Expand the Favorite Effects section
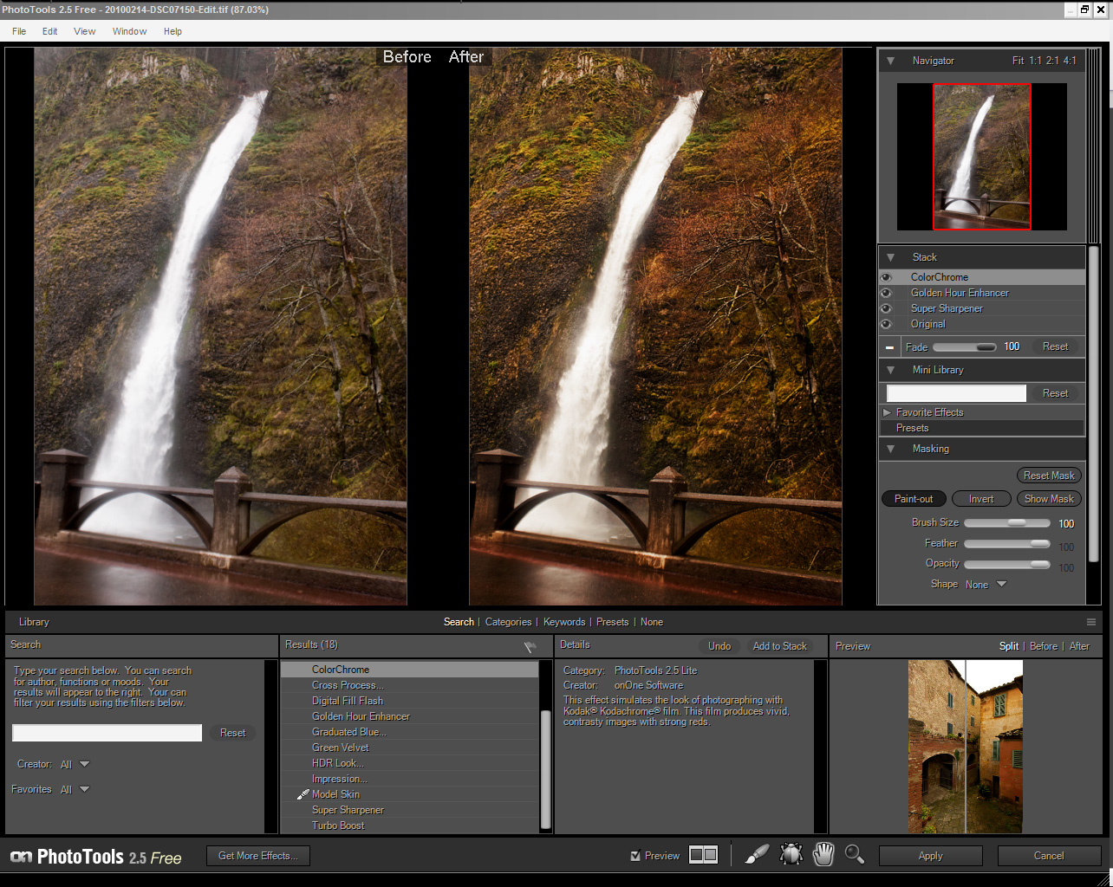Screen dimensions: 1113x887 887,412
